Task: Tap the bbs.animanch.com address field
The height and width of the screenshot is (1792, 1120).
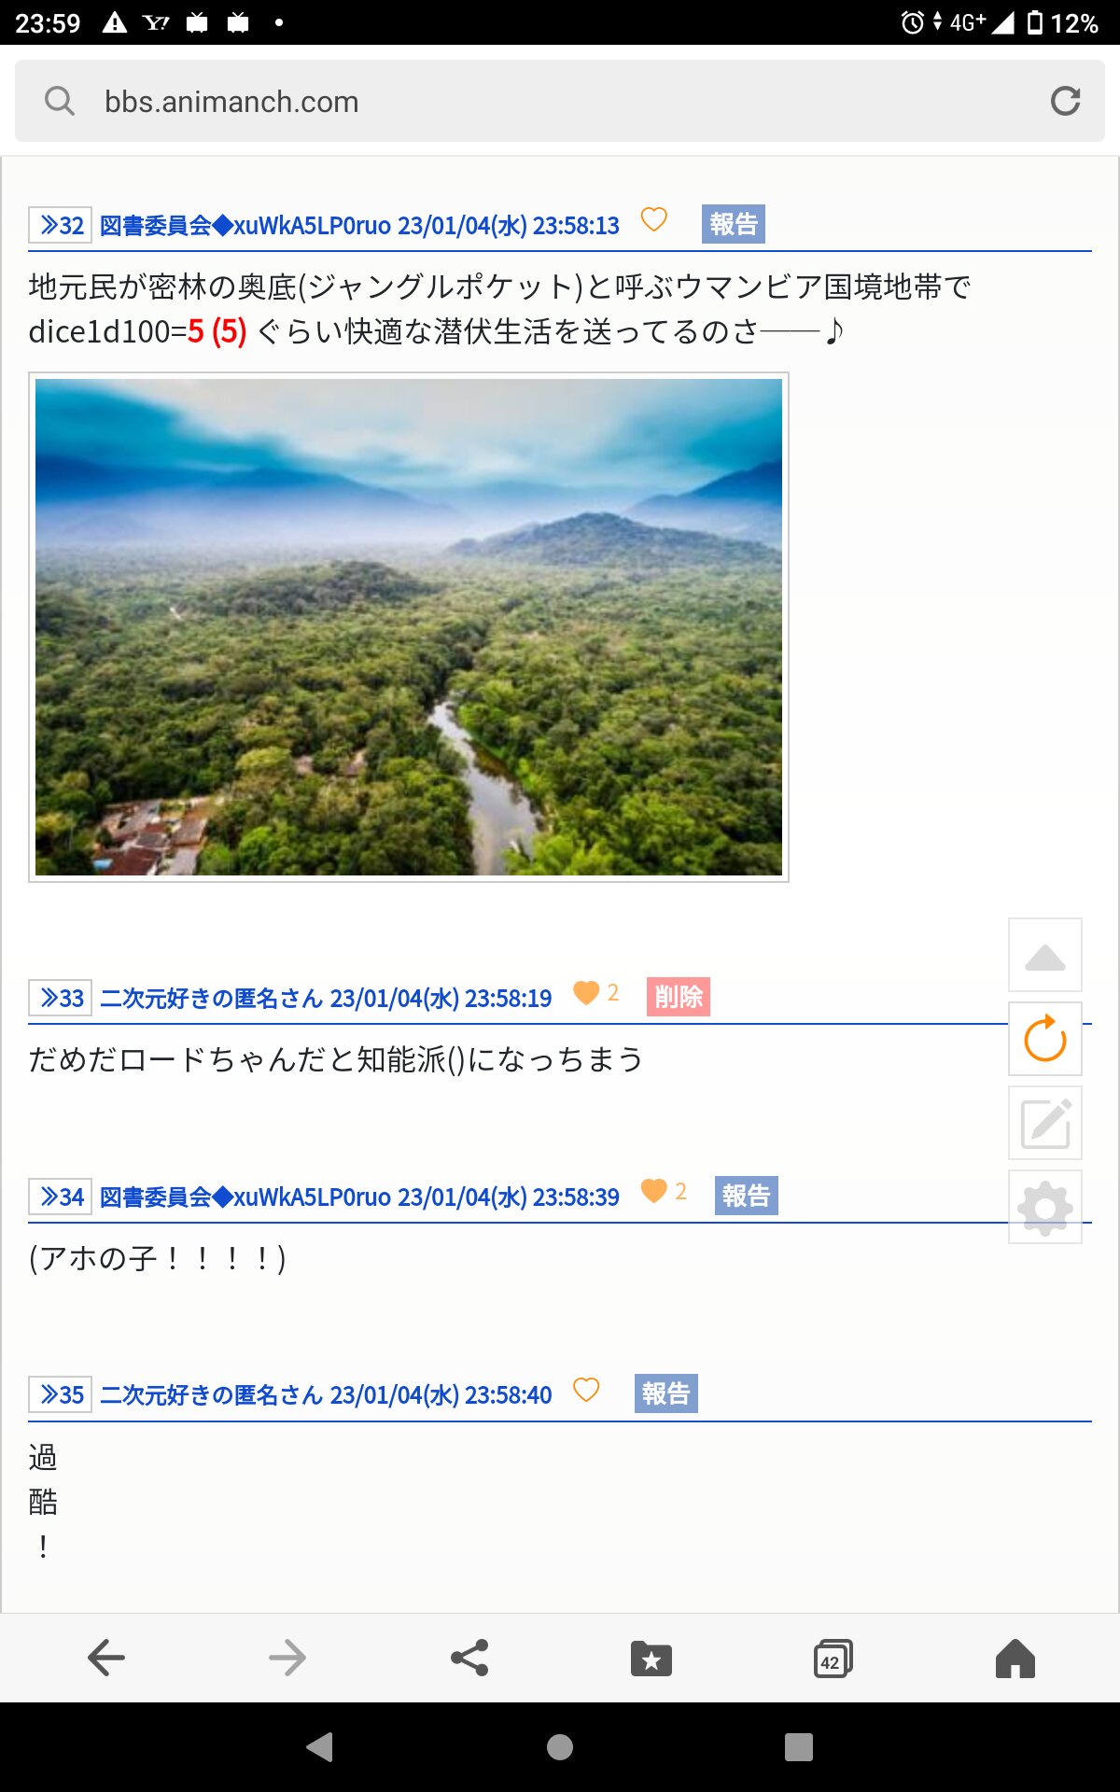Action: (560, 101)
